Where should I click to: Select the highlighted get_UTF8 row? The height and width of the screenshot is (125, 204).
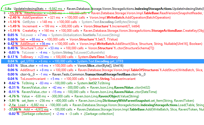click(103, 61)
